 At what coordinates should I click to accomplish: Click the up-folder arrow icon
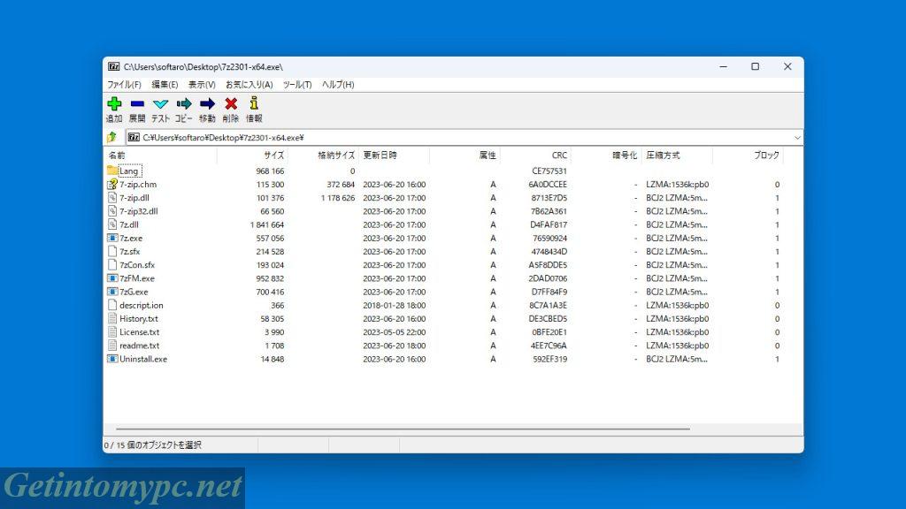click(112, 137)
